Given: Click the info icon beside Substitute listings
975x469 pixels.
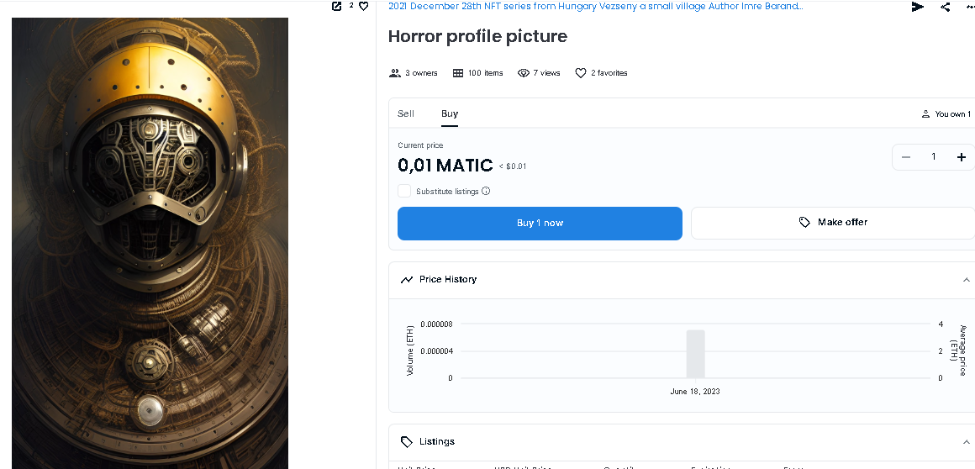Looking at the screenshot, I should point(486,192).
